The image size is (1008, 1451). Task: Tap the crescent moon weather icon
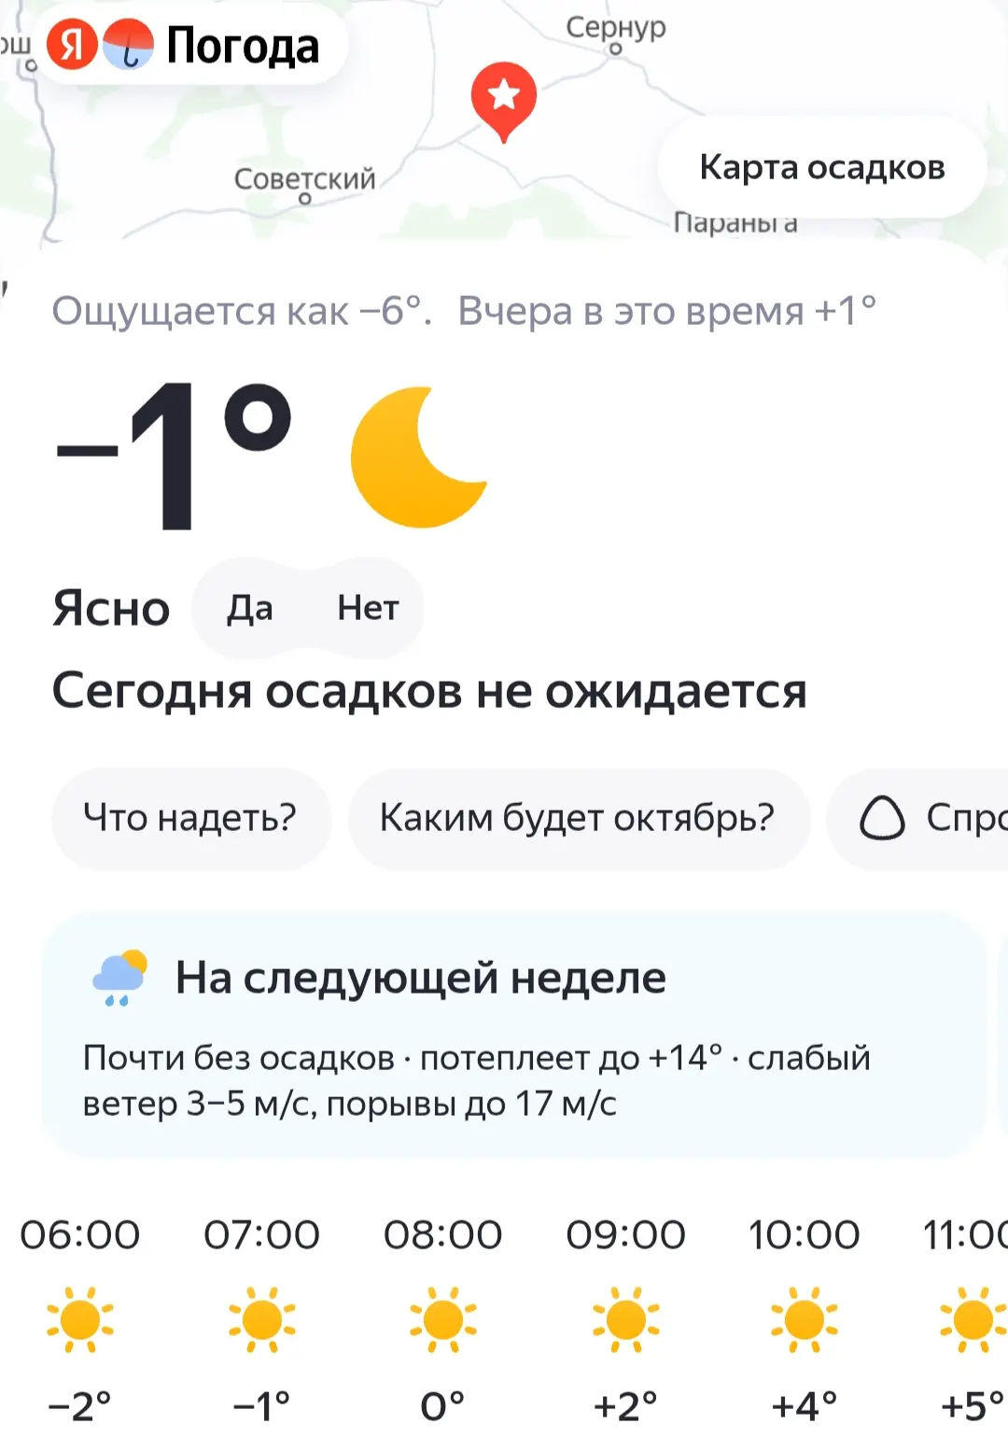(418, 457)
